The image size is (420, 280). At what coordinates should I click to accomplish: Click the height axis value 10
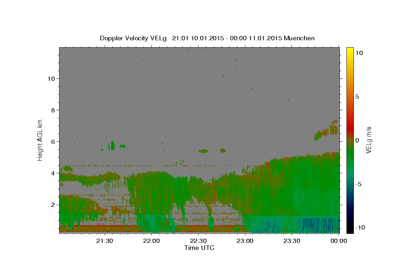(x=51, y=78)
